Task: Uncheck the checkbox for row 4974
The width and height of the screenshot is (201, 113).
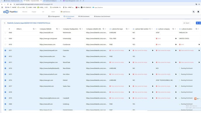Action: coord(5,68)
